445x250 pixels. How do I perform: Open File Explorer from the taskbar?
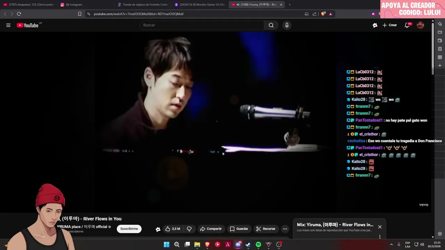[197, 244]
